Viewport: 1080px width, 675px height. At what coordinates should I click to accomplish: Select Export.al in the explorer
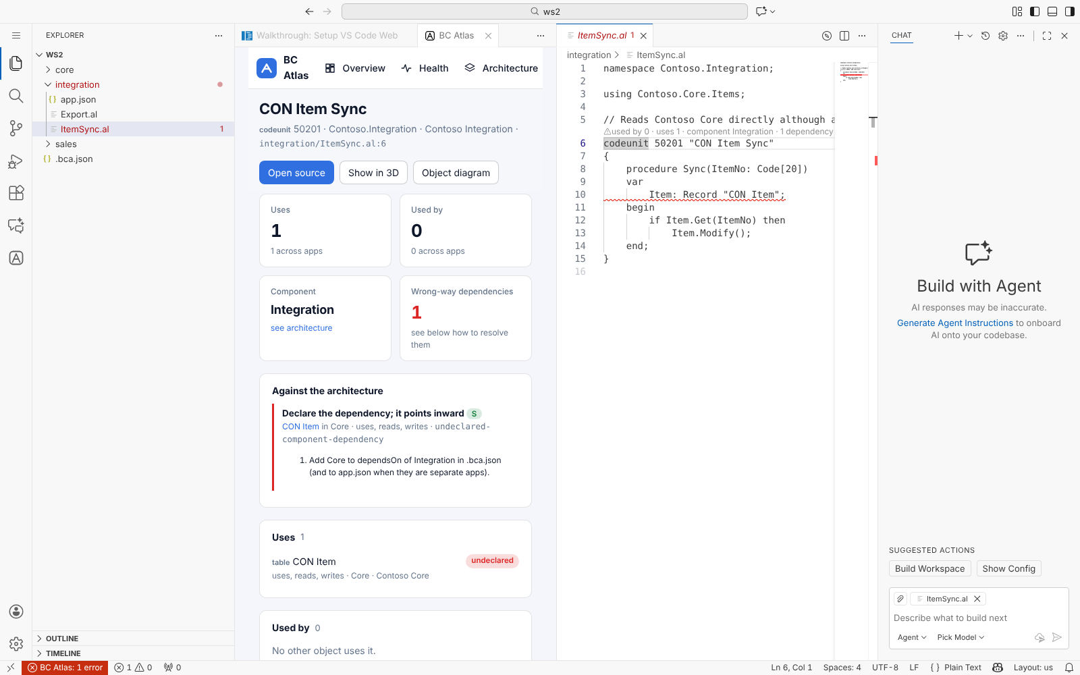click(x=133, y=114)
